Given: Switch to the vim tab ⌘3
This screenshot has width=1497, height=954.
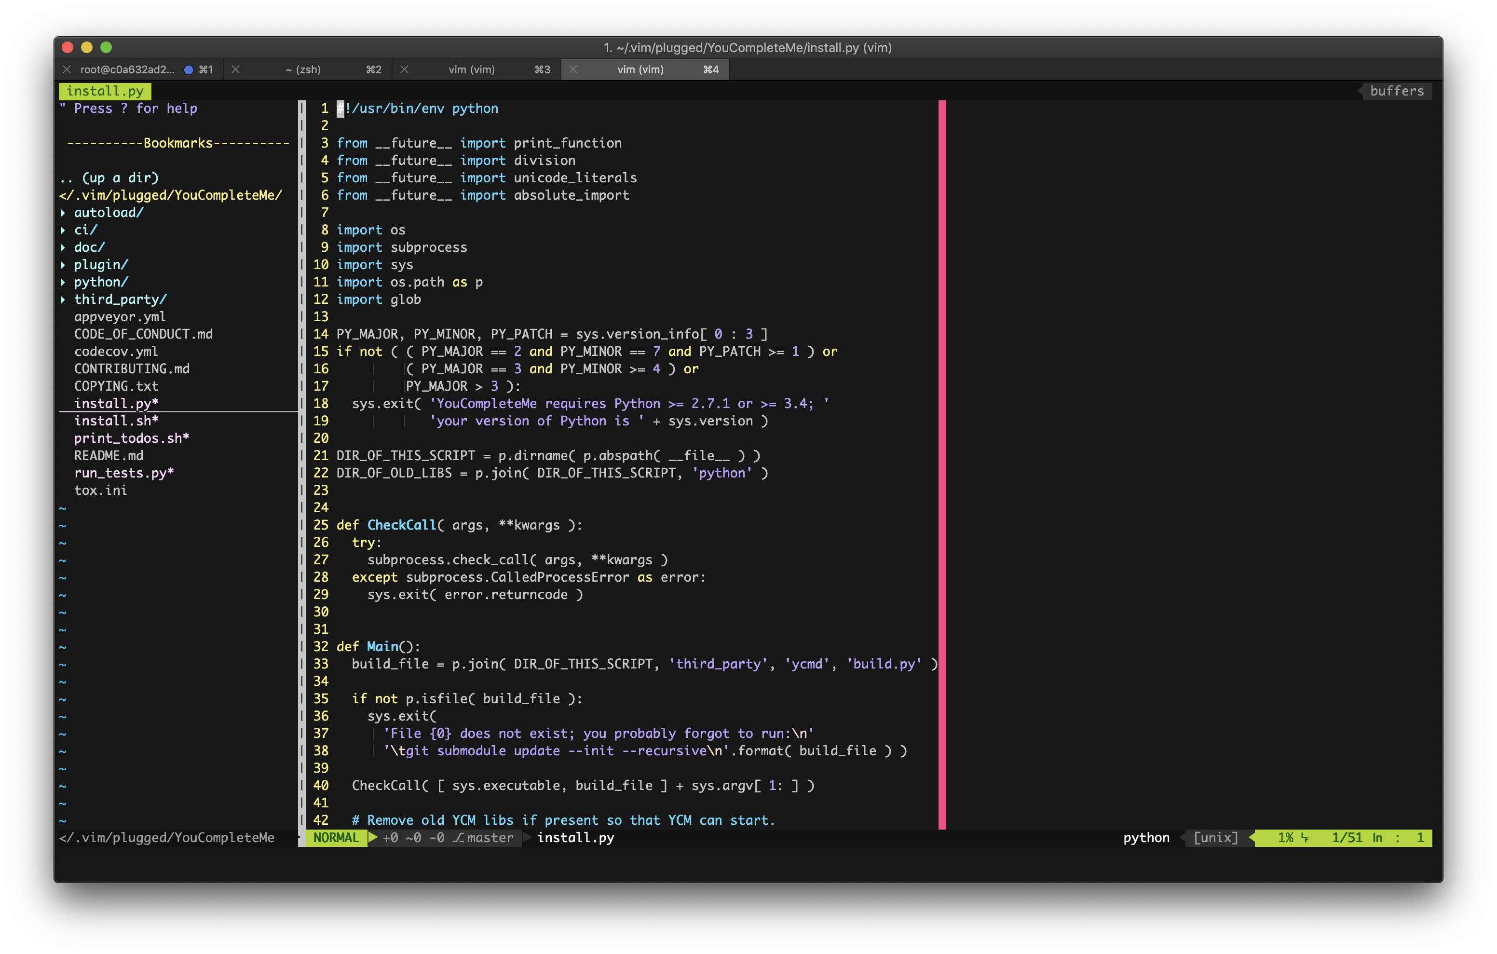Looking at the screenshot, I should point(471,69).
